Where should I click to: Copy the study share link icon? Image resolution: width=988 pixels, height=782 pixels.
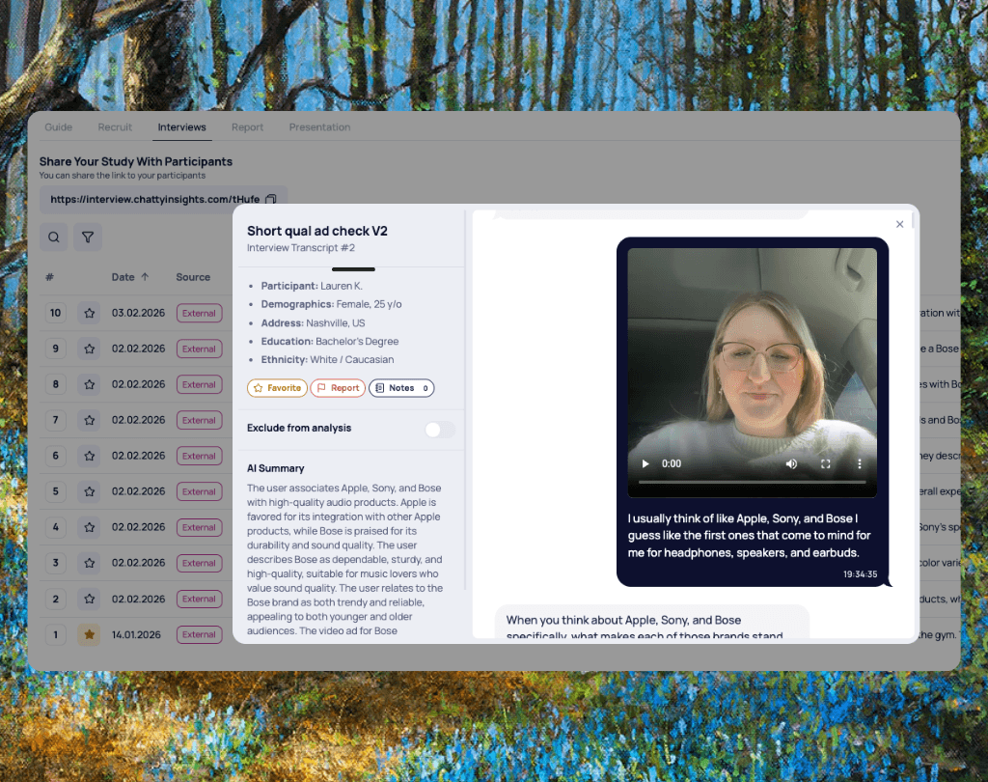point(273,197)
